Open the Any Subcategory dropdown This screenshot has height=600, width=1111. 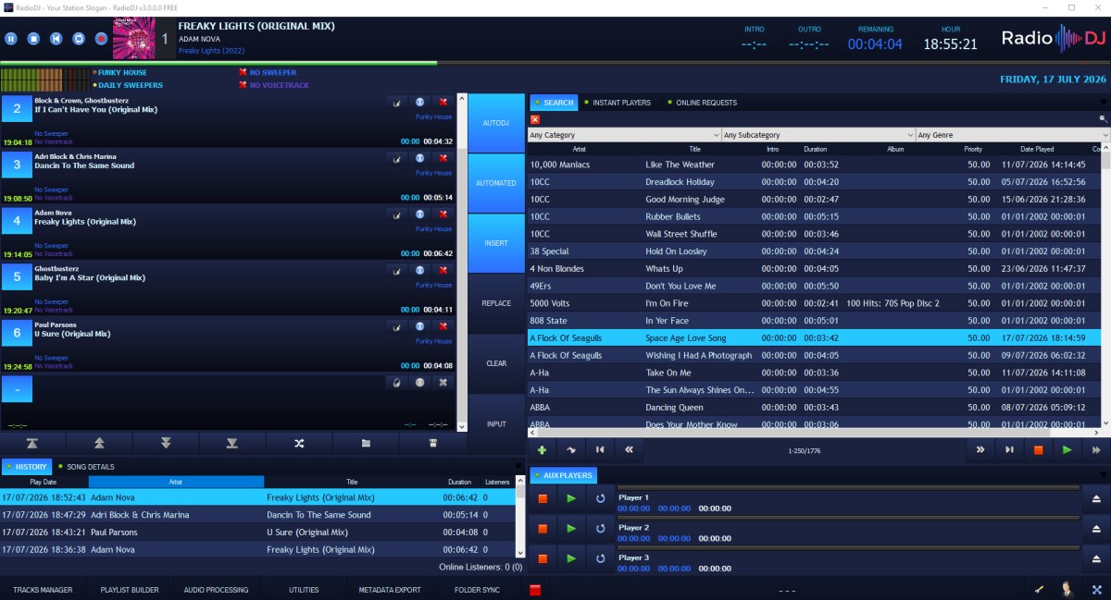tap(818, 135)
